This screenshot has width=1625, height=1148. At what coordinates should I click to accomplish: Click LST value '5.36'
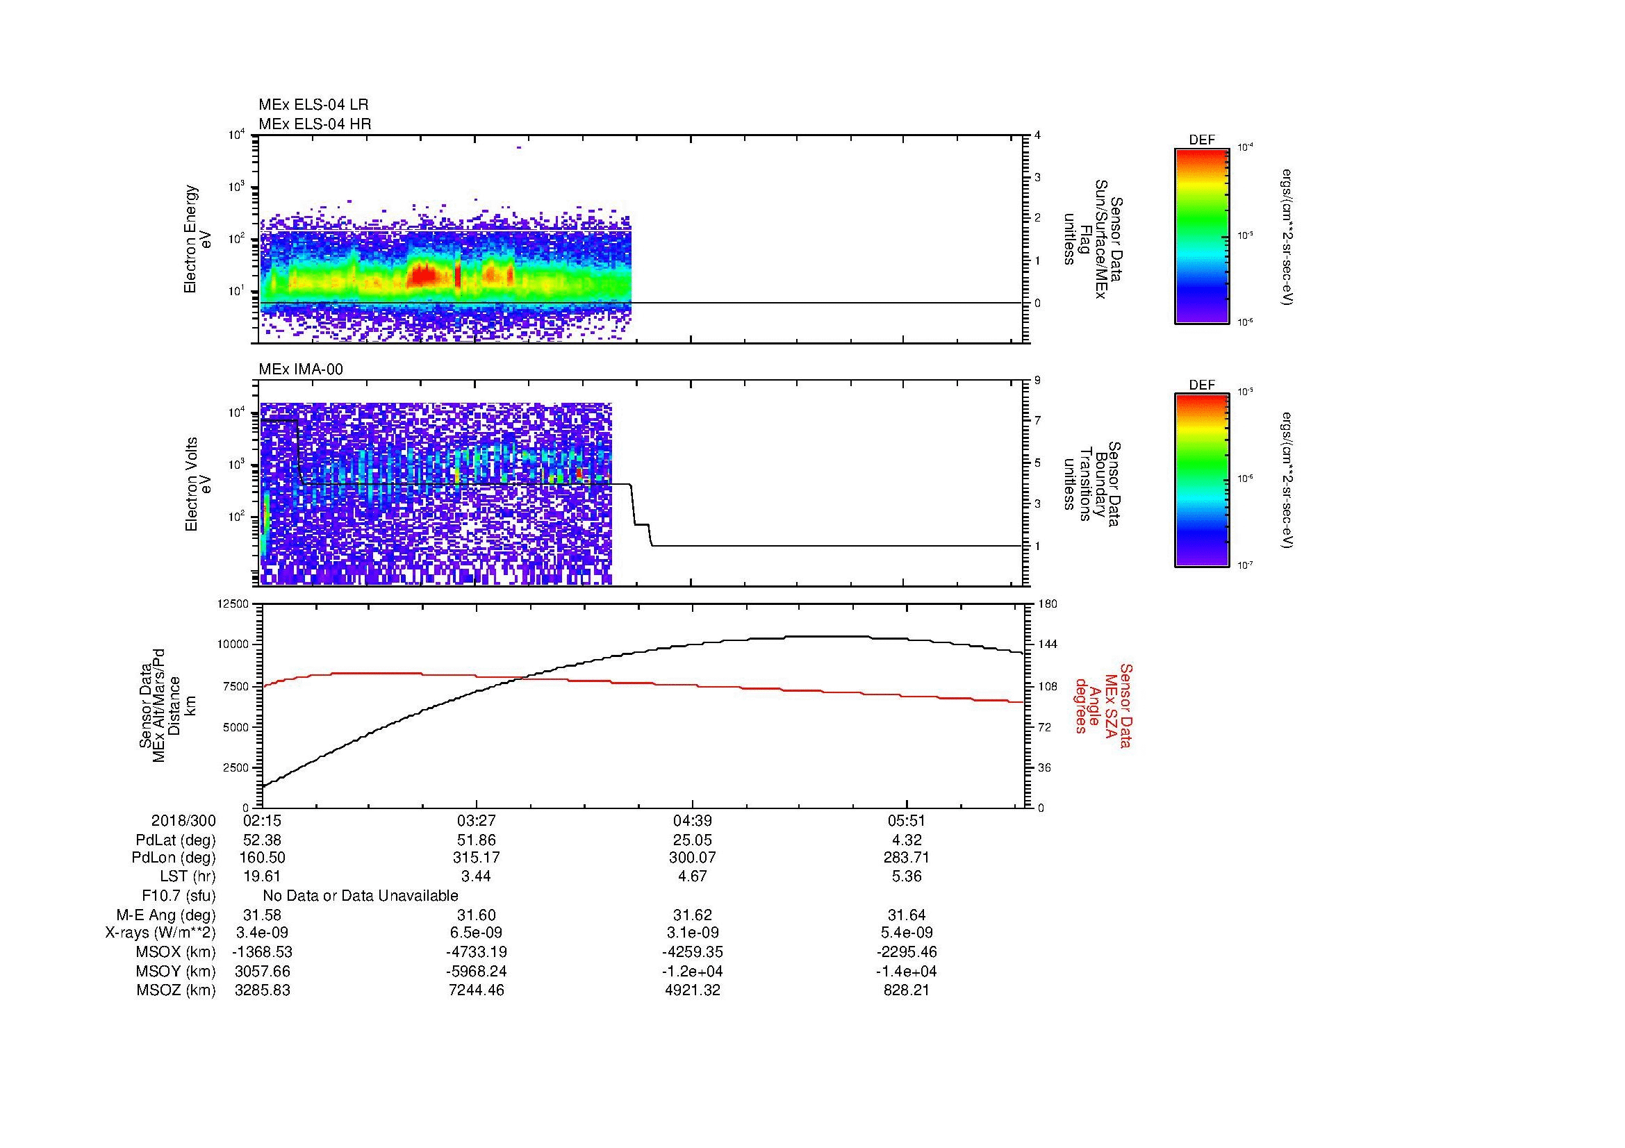pos(907,876)
